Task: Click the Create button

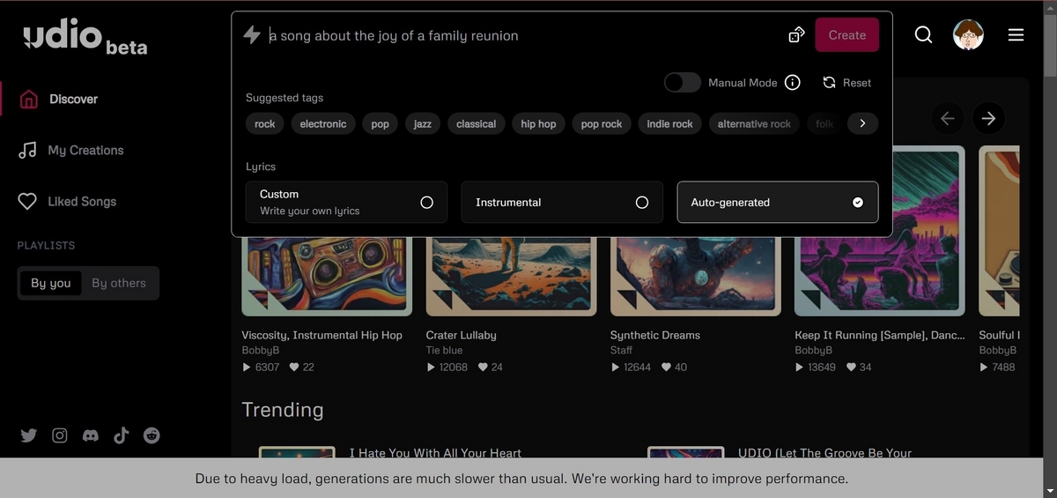Action: click(x=846, y=35)
